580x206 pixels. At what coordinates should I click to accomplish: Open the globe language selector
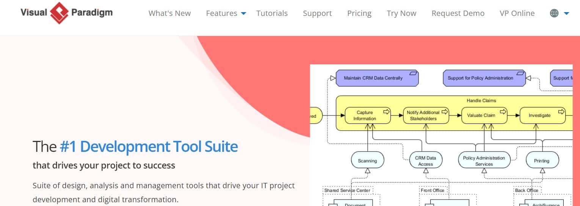tap(554, 13)
